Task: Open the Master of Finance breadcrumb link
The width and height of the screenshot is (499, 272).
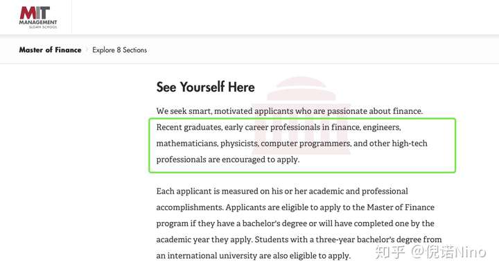Action: pyautogui.click(x=51, y=50)
